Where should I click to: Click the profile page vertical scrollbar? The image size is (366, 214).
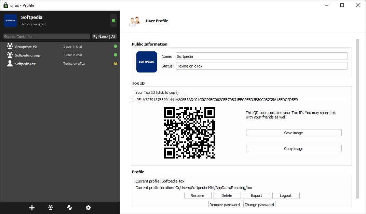357,119
